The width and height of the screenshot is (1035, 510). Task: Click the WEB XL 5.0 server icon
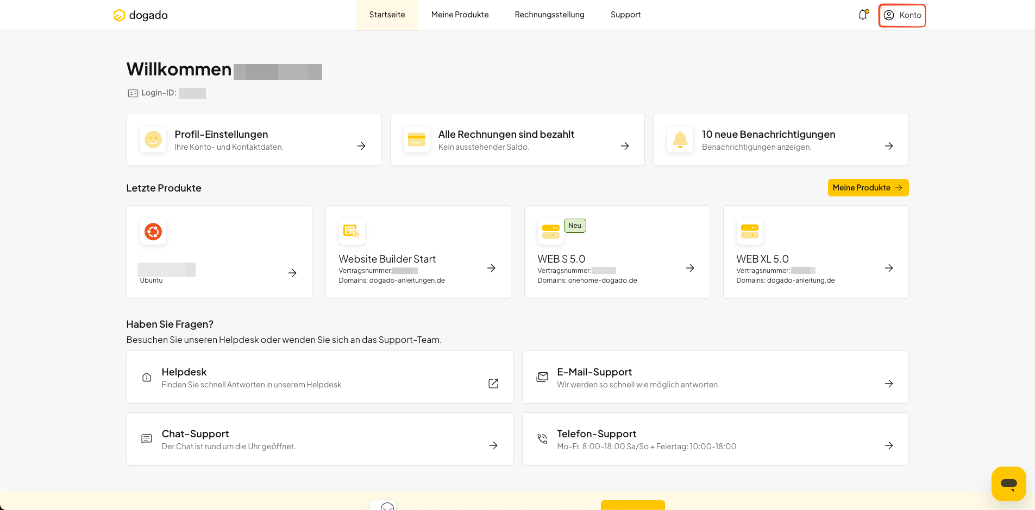[750, 232]
